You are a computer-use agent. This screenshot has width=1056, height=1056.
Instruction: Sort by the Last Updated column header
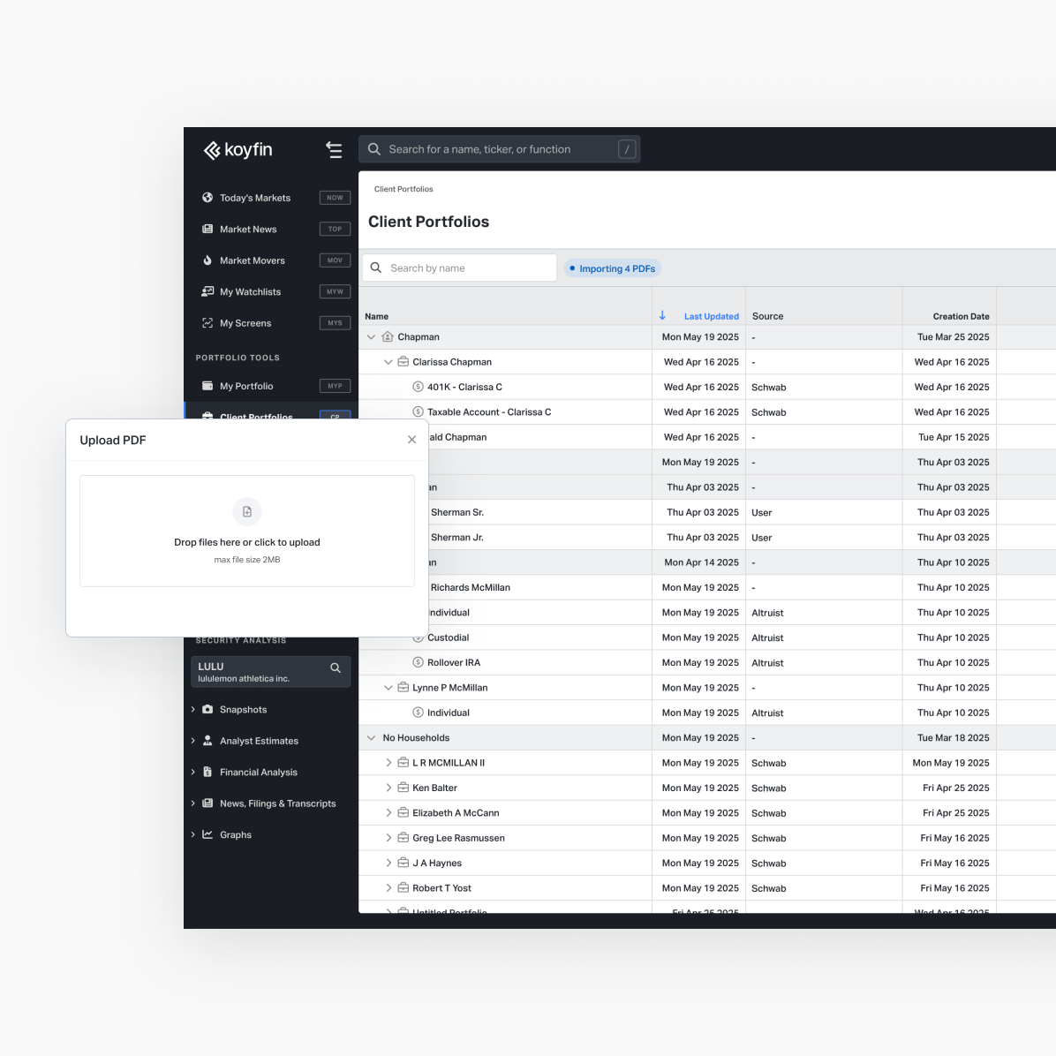pos(711,316)
